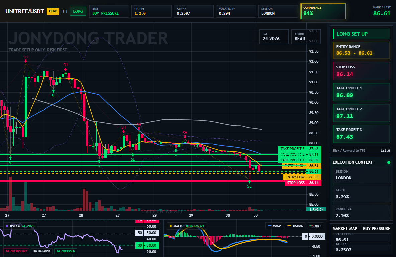
Task: Select the 1H timeframe label
Action: [x=65, y=11]
